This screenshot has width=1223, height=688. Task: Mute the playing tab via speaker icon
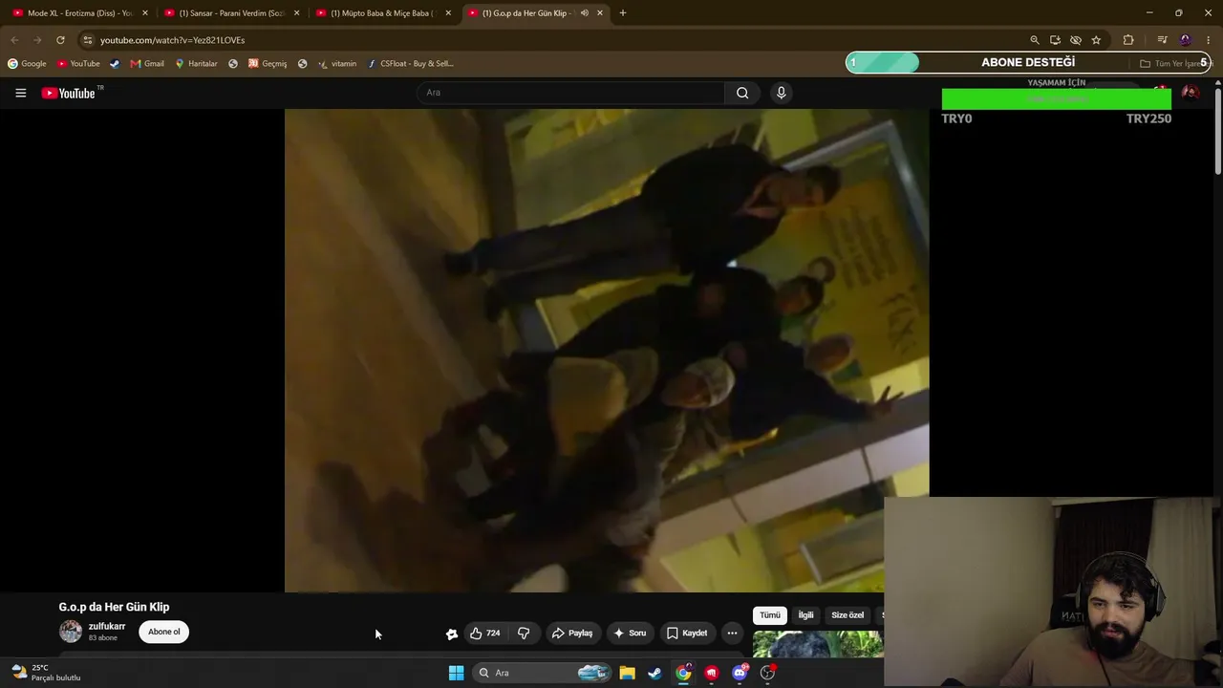584,13
